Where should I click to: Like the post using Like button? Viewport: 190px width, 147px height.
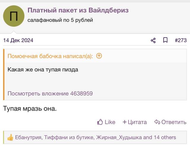click(x=106, y=122)
